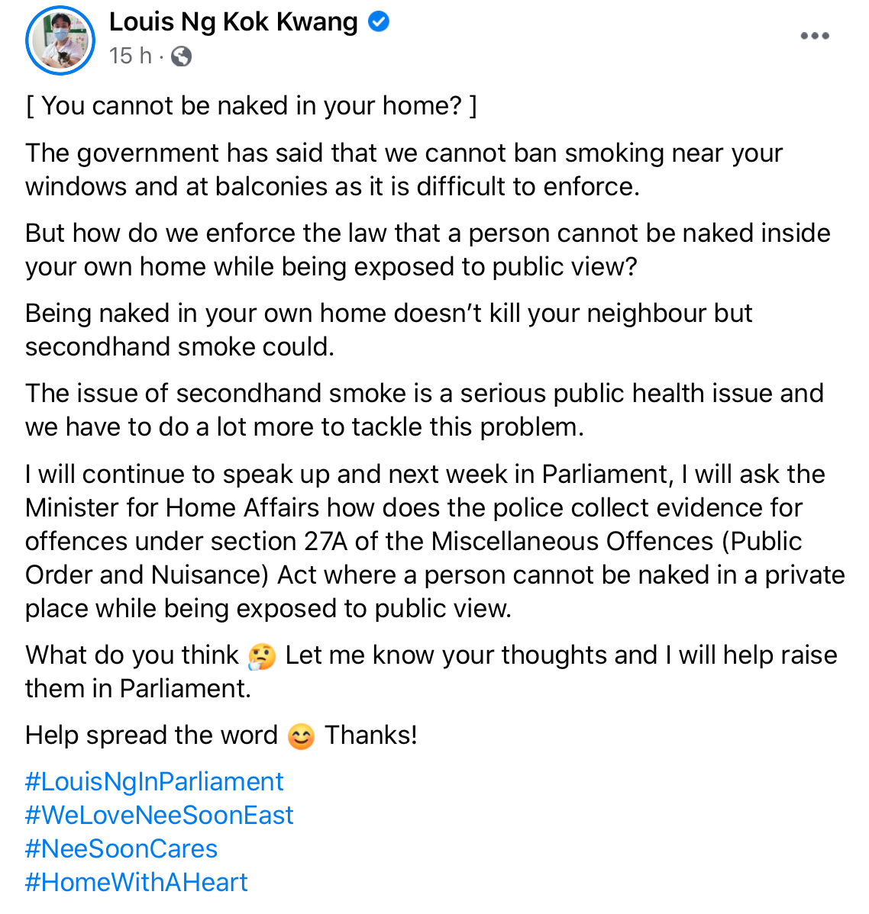
Task: Open the #LouisNgInParliament hashtag
Action: [154, 781]
